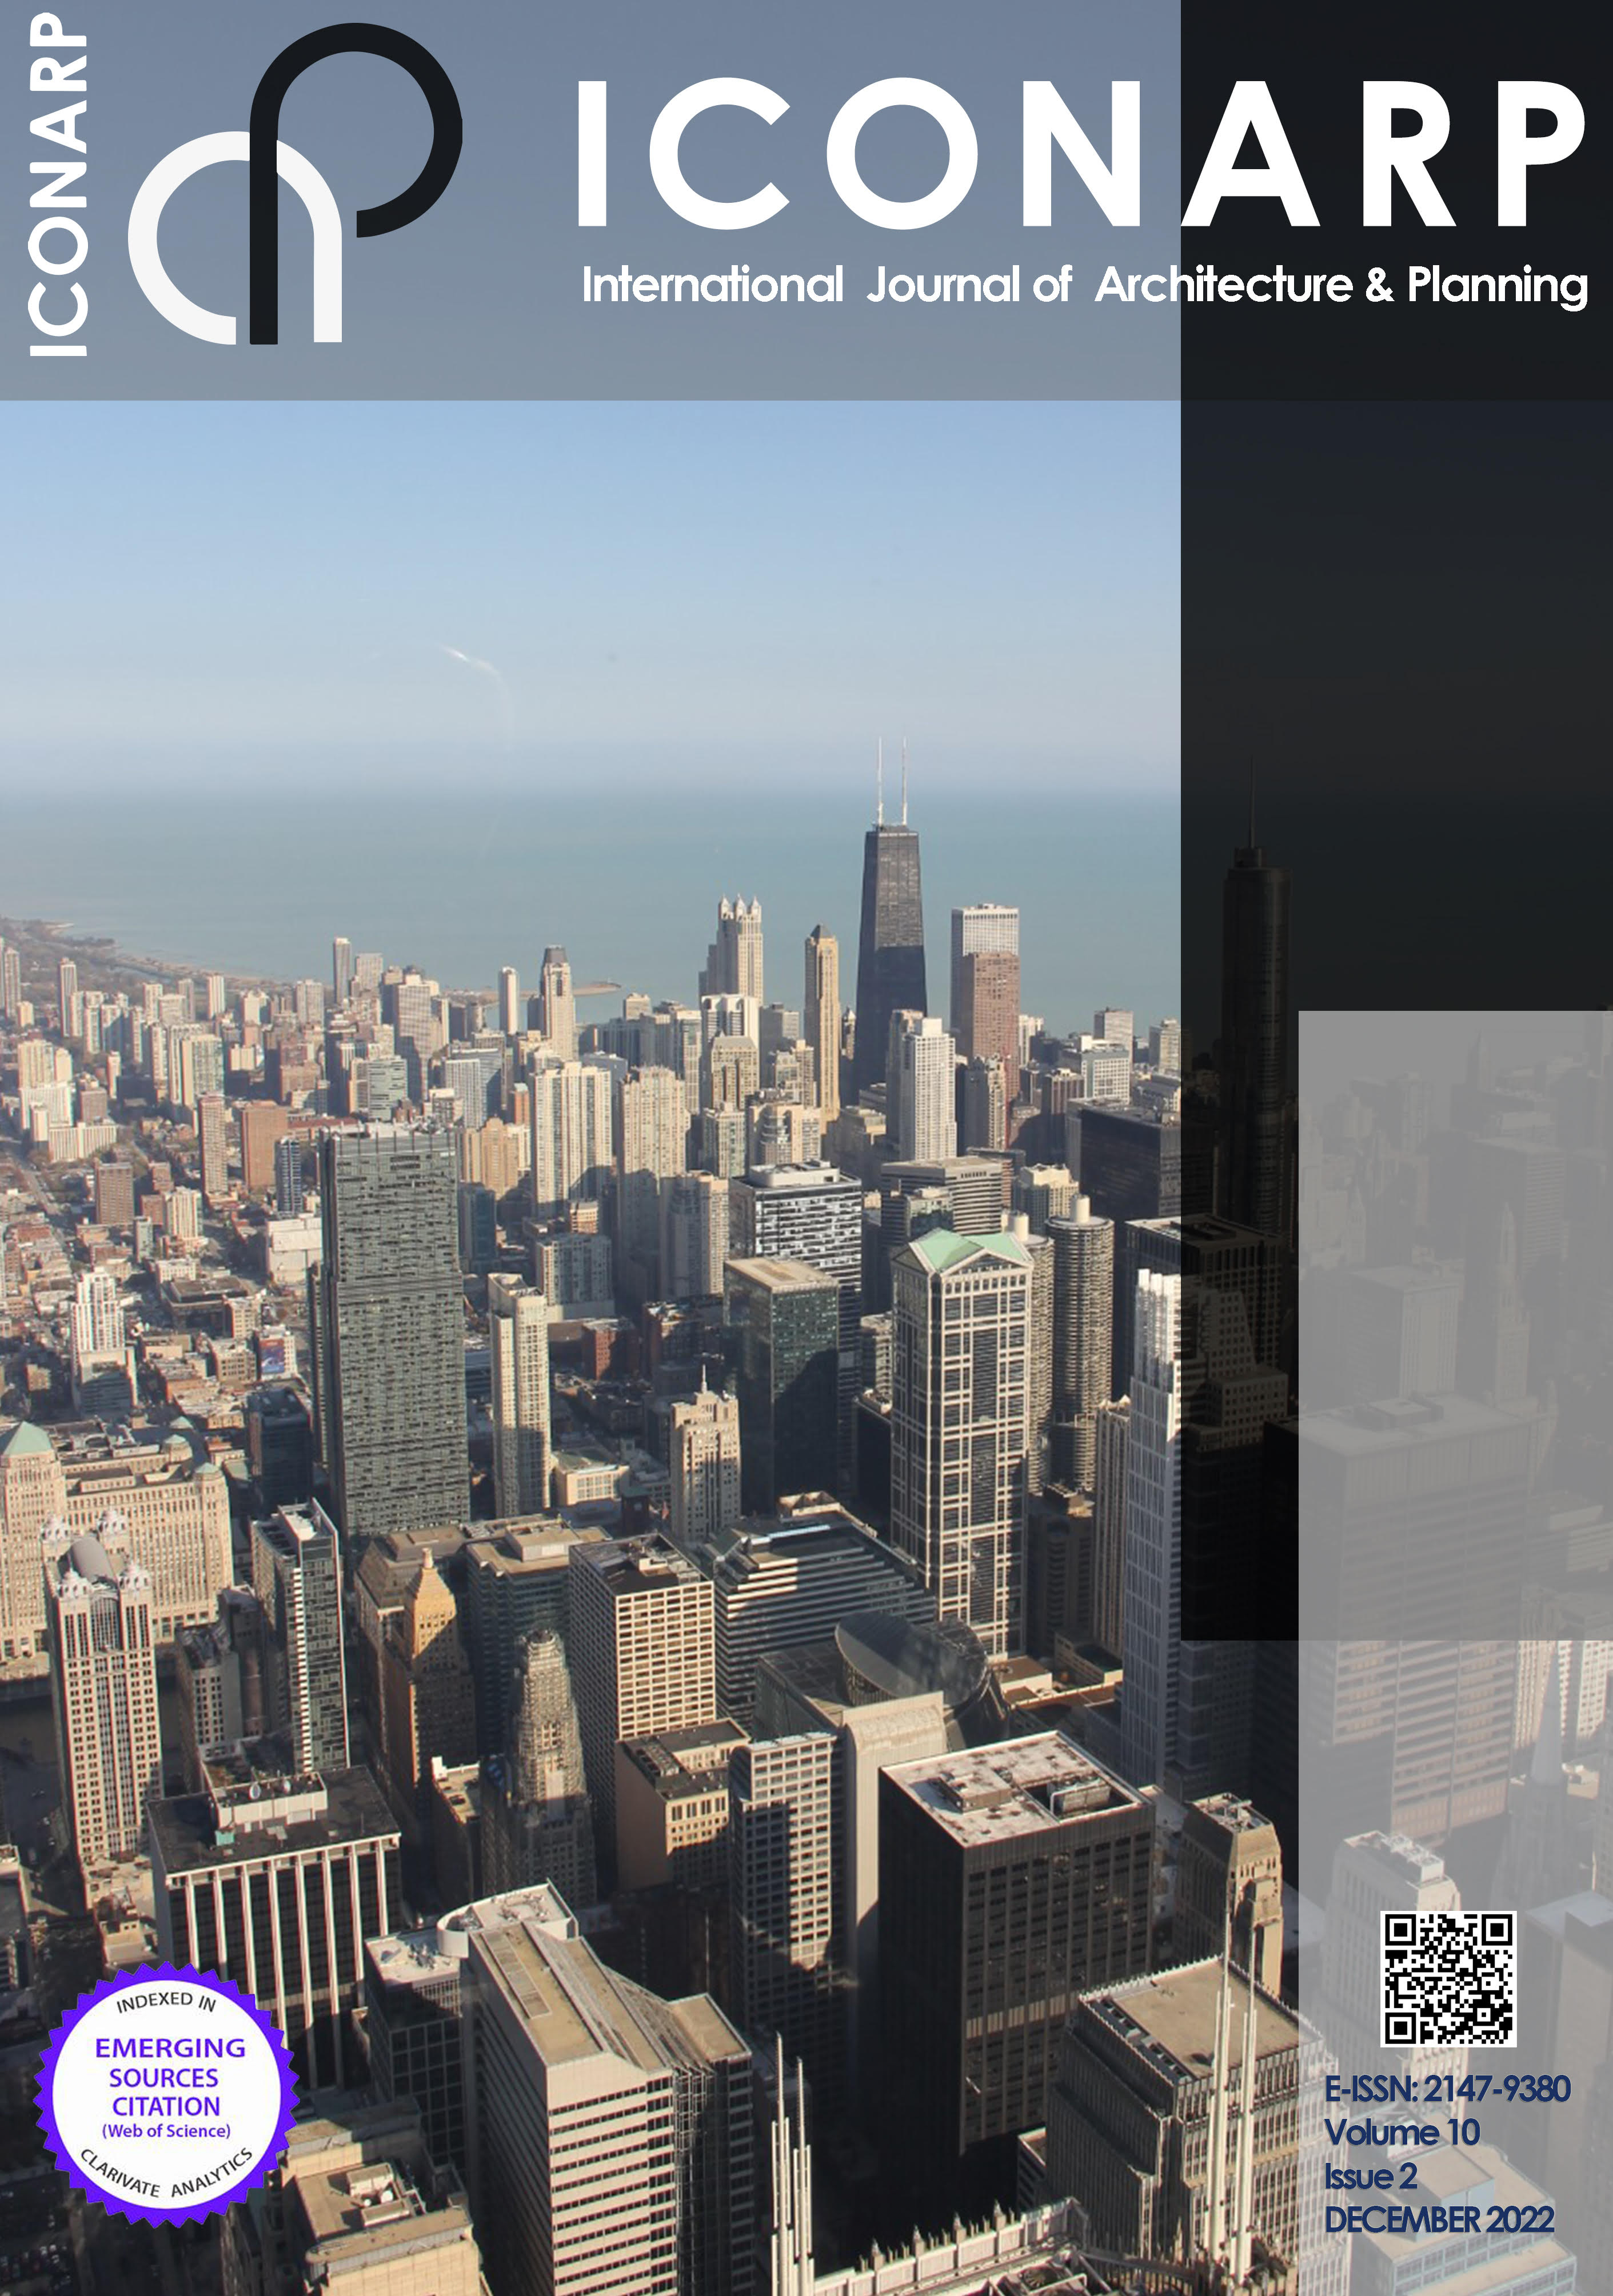Click 'International Journal of Architecture & Planning' subtitle
This screenshot has height=2296, width=1613.
tap(1084, 286)
